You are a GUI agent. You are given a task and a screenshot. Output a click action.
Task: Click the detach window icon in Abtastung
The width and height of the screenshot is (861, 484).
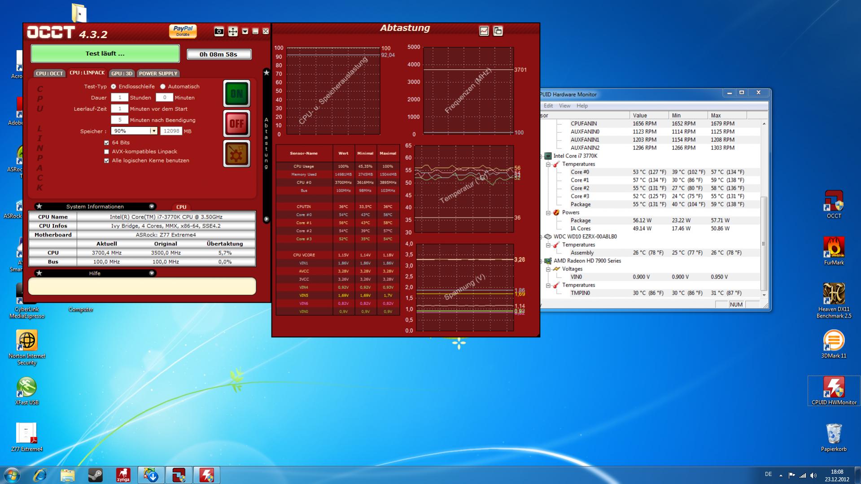(498, 31)
